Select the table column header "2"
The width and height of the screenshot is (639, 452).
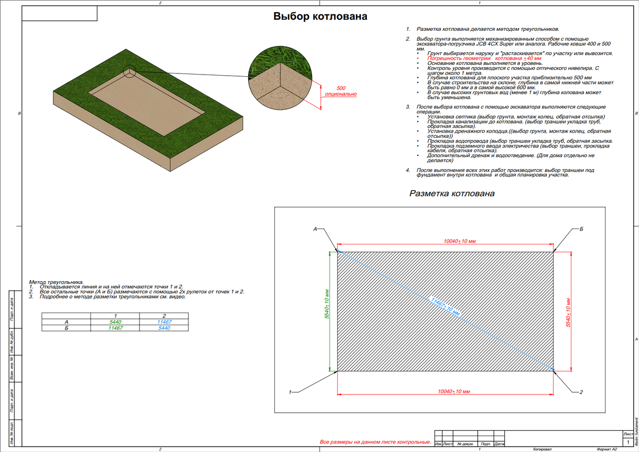tap(164, 316)
